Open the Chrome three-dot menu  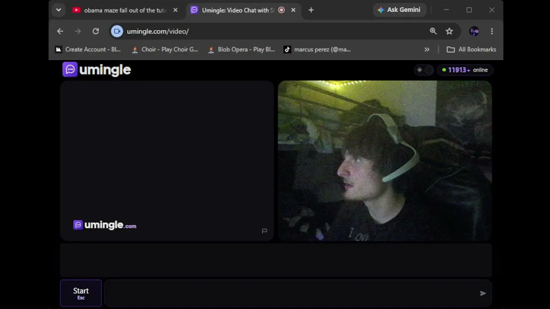coord(492,31)
